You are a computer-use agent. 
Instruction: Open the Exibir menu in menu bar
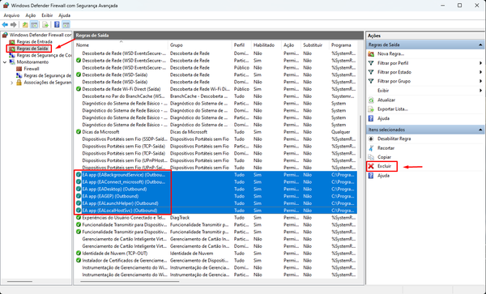tap(47, 15)
